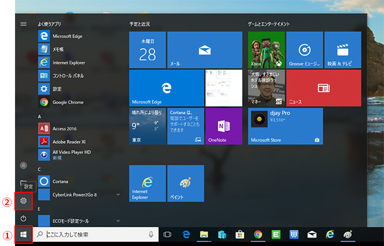Open the screenshot thumbnail tile beside Edge

[224, 88]
